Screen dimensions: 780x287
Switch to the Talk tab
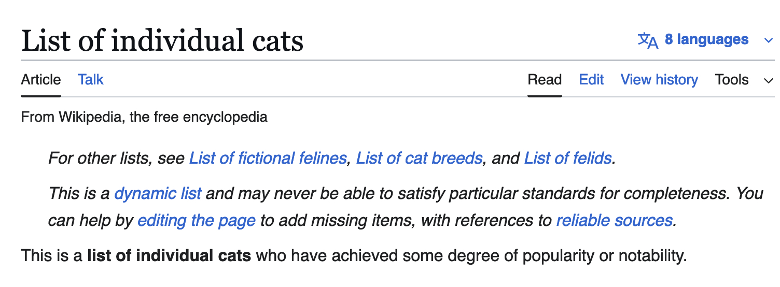(x=91, y=80)
